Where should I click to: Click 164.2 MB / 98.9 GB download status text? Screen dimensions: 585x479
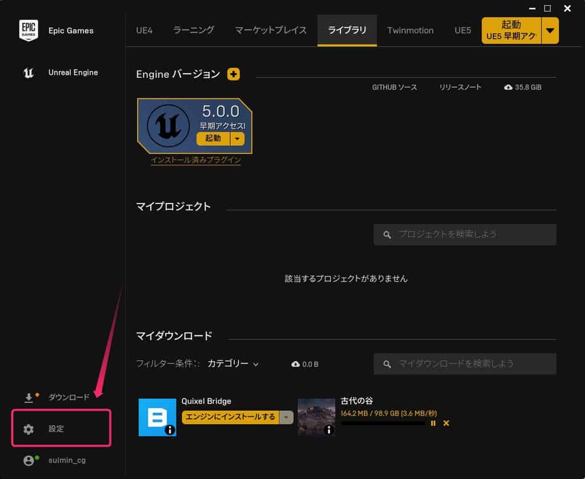pyautogui.click(x=388, y=413)
